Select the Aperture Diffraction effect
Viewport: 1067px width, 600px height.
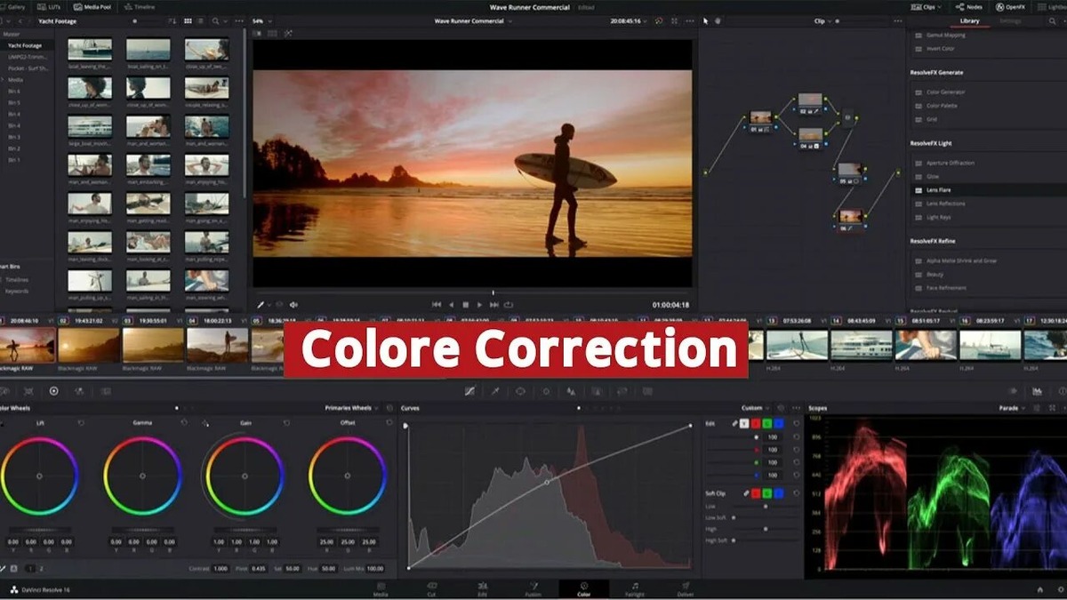coord(950,164)
